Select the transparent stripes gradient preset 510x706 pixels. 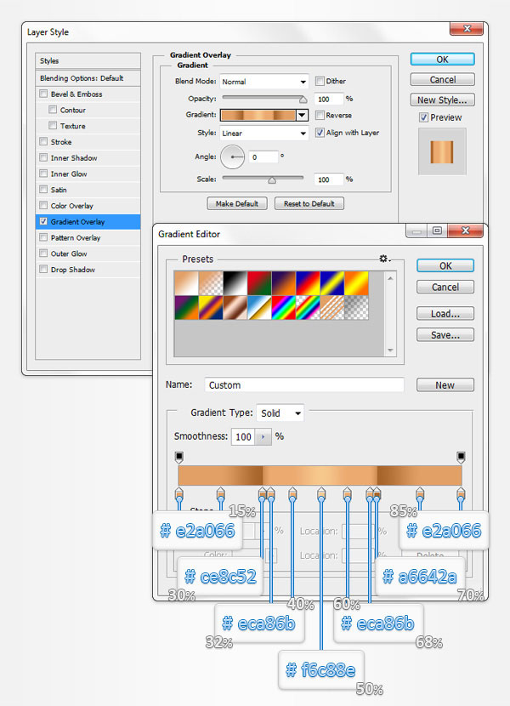point(332,308)
